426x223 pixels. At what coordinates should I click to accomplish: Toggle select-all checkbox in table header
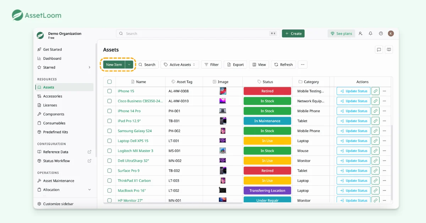tap(109, 82)
